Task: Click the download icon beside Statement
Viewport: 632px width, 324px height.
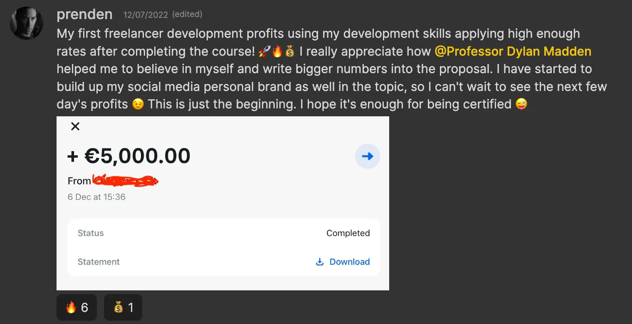Action: coord(320,262)
